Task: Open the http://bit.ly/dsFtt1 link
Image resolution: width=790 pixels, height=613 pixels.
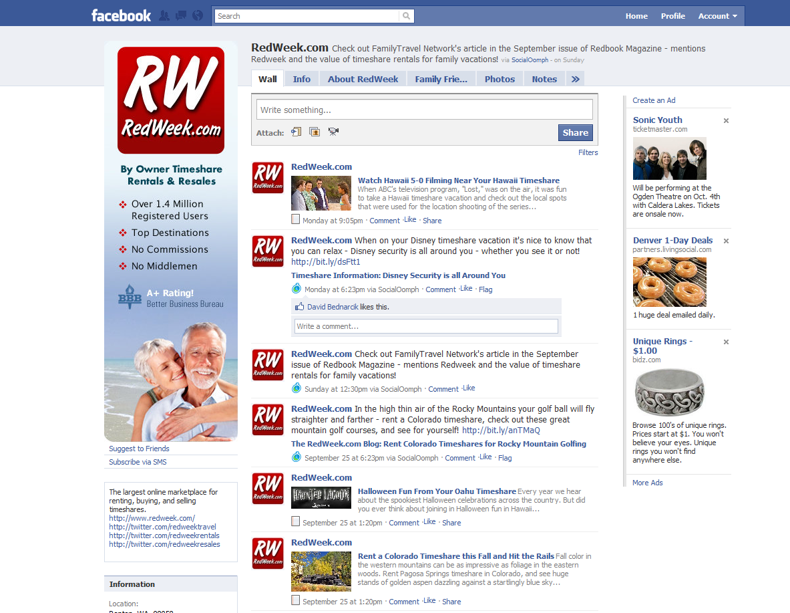Action: (x=325, y=262)
